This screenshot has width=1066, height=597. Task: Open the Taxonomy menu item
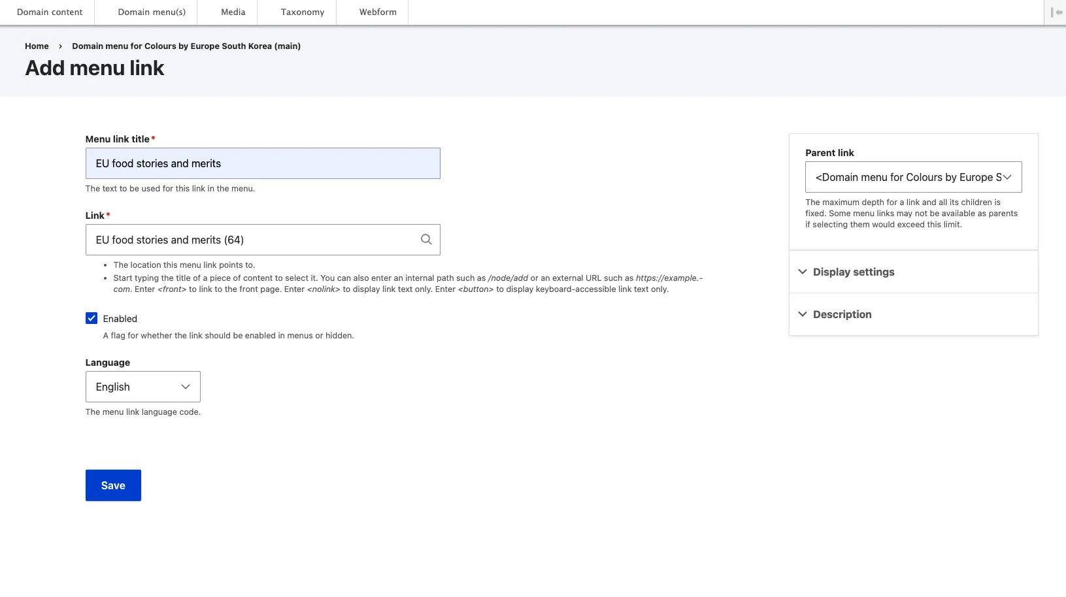303,12
